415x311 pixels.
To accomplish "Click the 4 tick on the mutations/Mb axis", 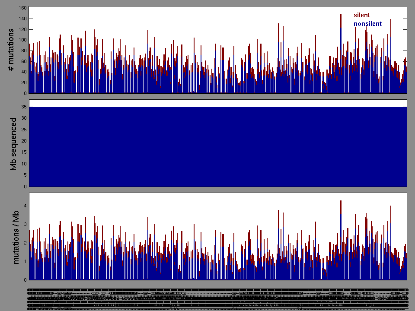I will tap(25, 206).
